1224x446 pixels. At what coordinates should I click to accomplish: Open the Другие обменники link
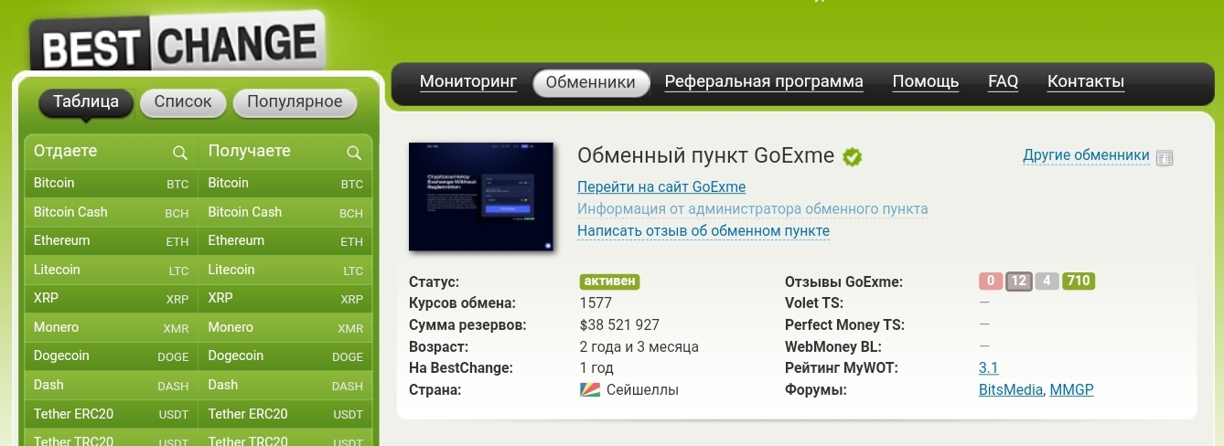pyautogui.click(x=1086, y=156)
